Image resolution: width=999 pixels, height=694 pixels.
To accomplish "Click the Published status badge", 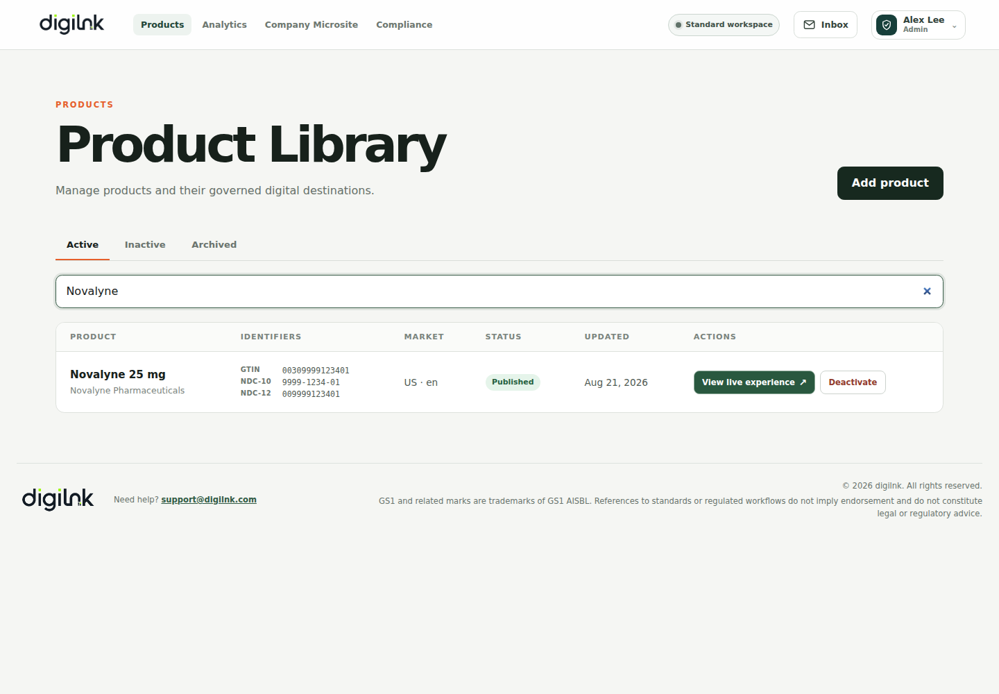I will click(x=513, y=382).
